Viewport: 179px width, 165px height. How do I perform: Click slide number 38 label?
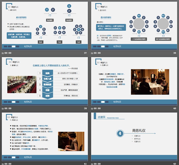(x=175, y=53)
